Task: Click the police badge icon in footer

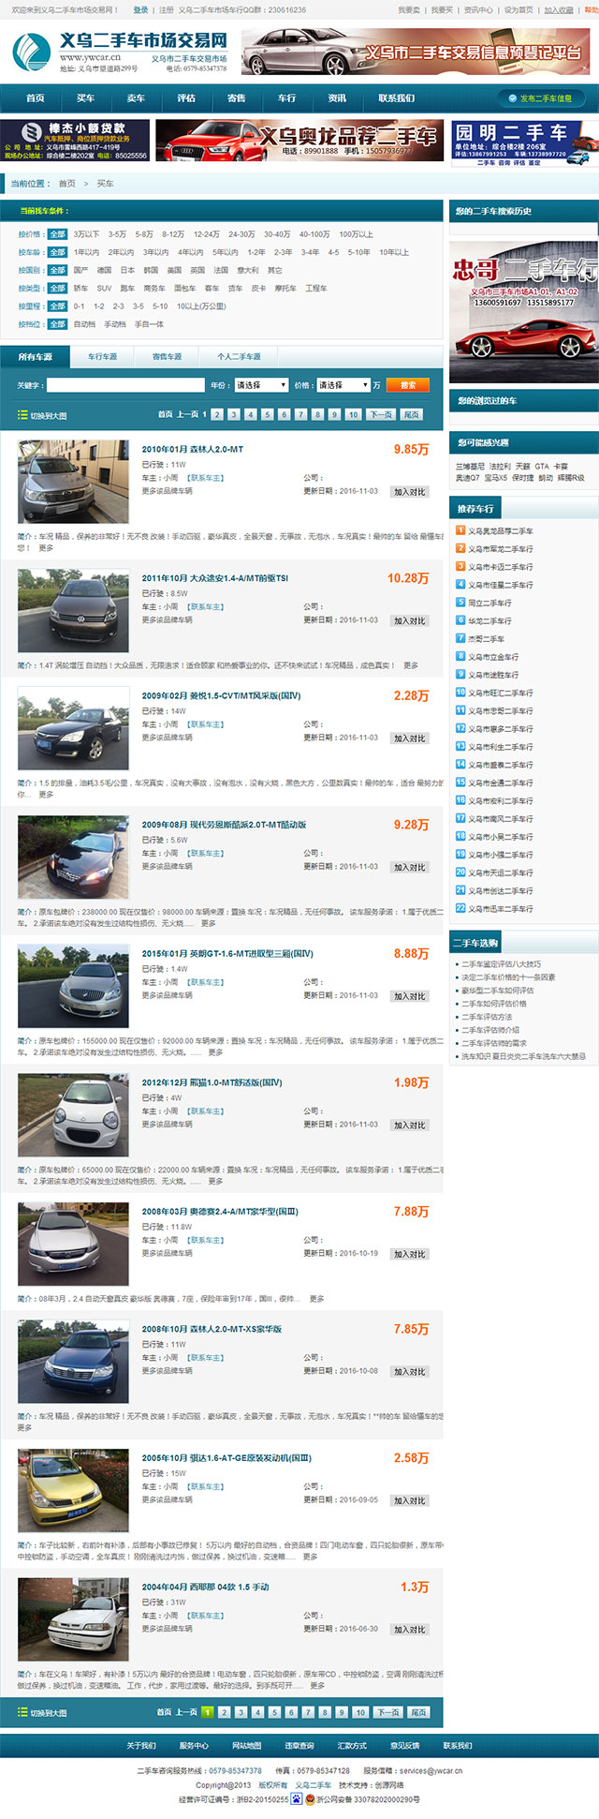Action: pyautogui.click(x=310, y=1799)
